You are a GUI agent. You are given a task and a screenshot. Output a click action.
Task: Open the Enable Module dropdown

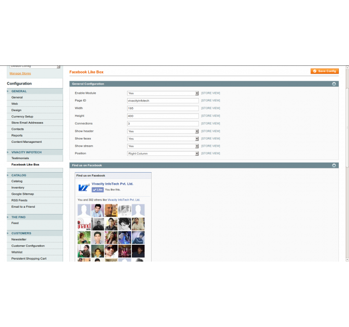(163, 93)
